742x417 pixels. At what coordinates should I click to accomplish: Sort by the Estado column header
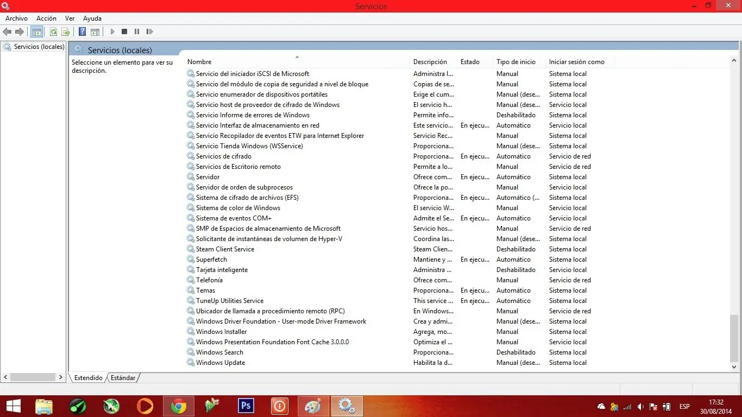pos(475,62)
